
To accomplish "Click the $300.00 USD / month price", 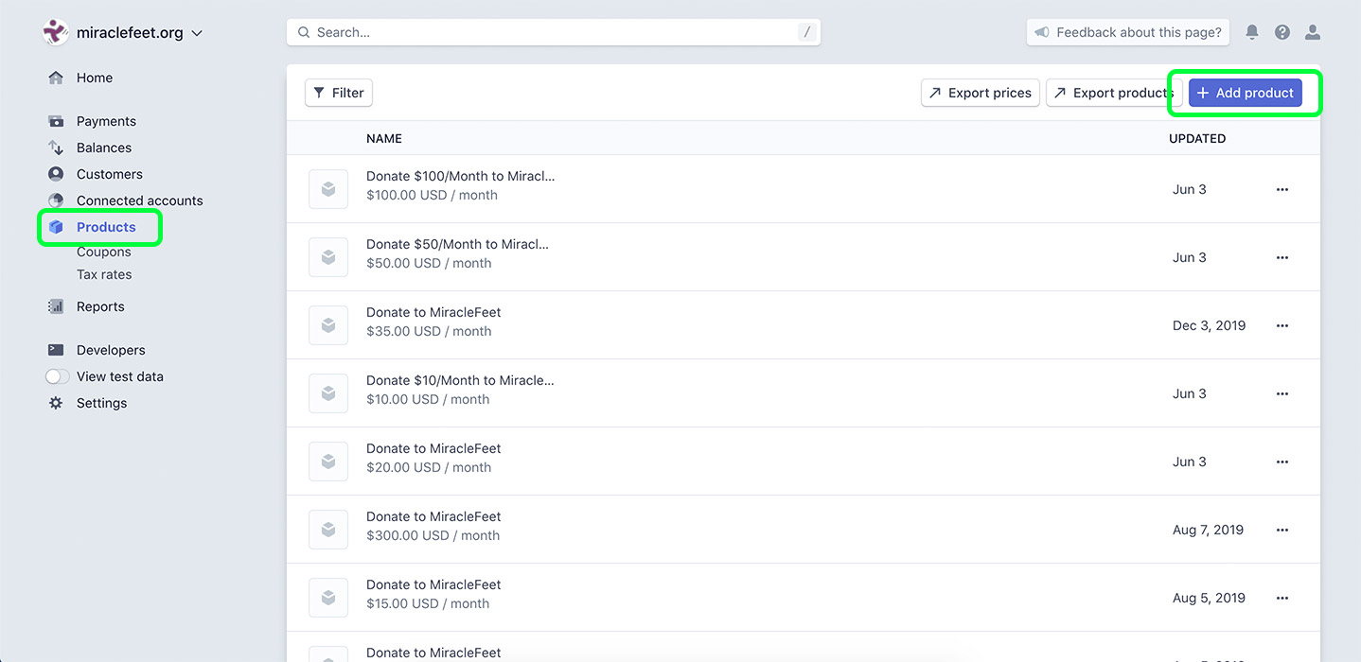I will tap(433, 535).
